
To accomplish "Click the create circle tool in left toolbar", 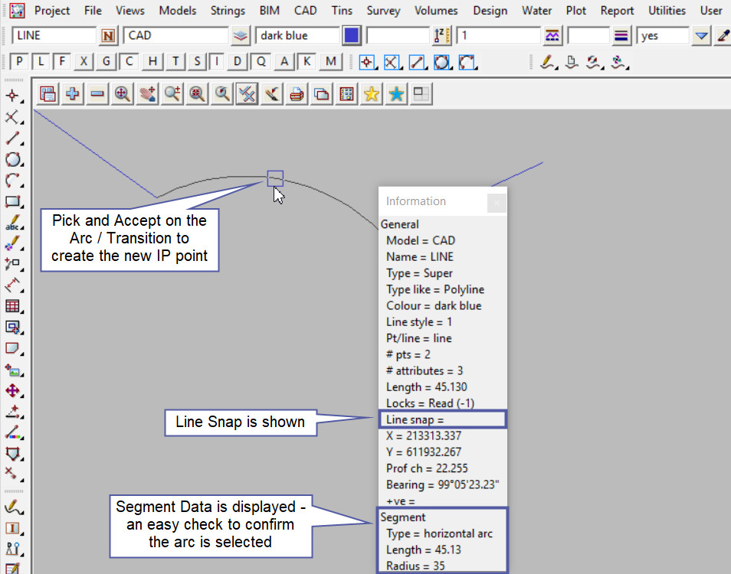I will [13, 160].
